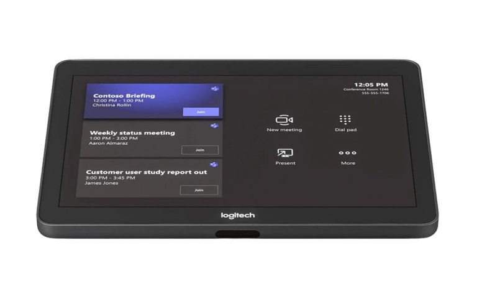The height and width of the screenshot is (307, 477).
Task: Tap the Present screen-share icon
Action: (x=285, y=153)
